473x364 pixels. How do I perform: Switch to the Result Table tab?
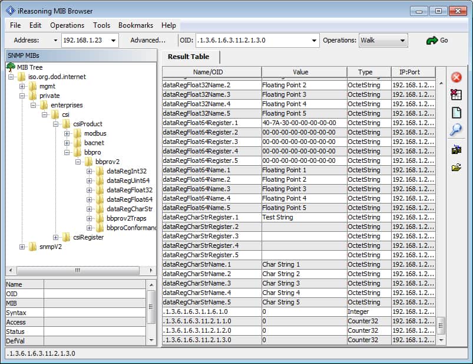190,57
